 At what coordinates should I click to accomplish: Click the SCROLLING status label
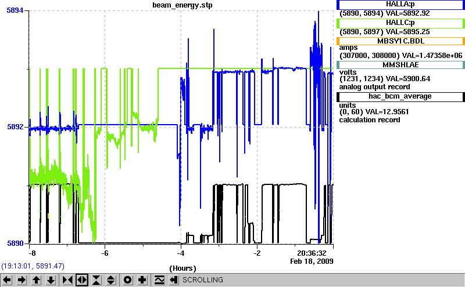pyautogui.click(x=203, y=280)
